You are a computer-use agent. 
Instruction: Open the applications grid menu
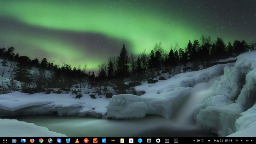pos(5,140)
